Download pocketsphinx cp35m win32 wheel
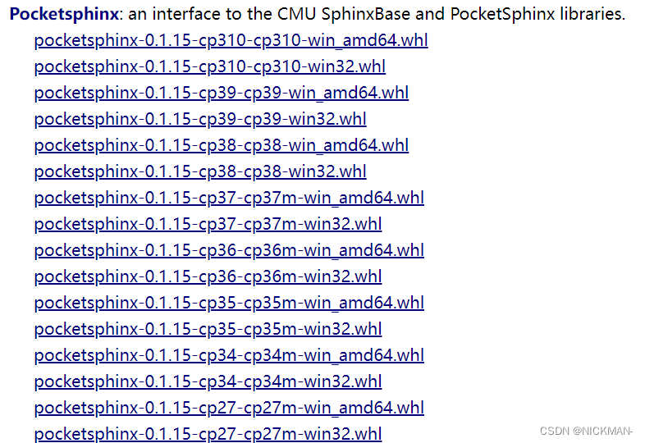645x443 pixels. (208, 330)
